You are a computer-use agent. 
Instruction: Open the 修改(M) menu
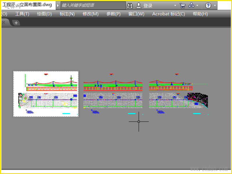(x=90, y=14)
